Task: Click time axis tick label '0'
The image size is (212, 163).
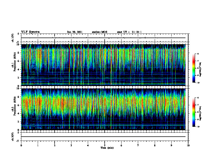Action: tap(21, 145)
